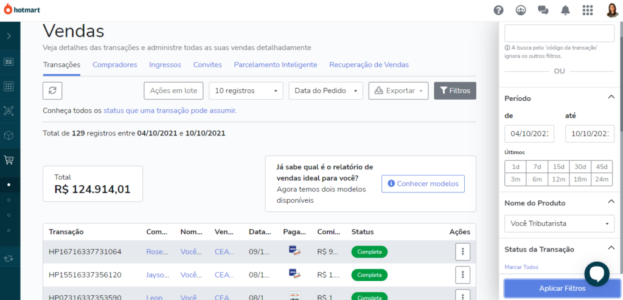Open the notifications bell
This screenshot has width=623, height=300.
pyautogui.click(x=565, y=10)
